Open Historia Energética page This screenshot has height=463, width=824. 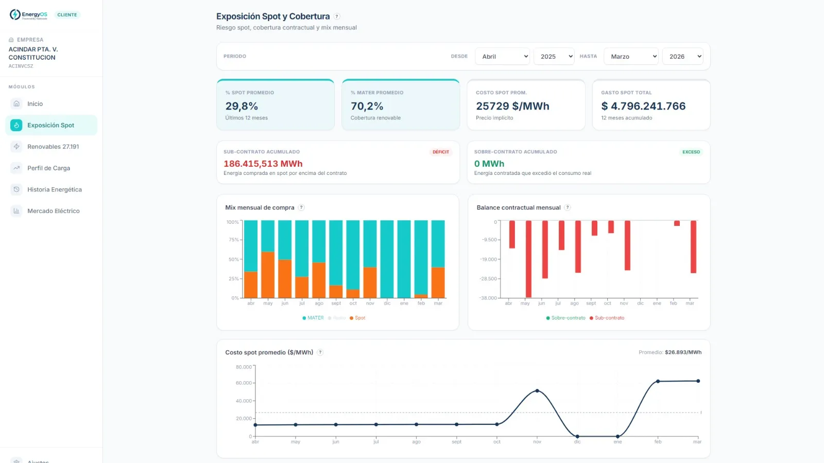[x=51, y=189]
